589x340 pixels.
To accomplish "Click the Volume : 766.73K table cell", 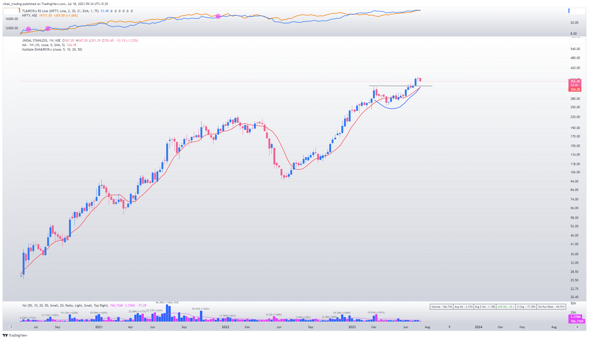I will pos(442,307).
